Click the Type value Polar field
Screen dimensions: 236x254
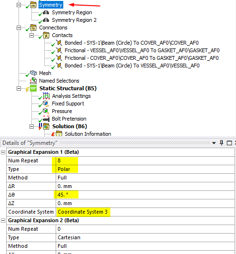(x=145, y=169)
